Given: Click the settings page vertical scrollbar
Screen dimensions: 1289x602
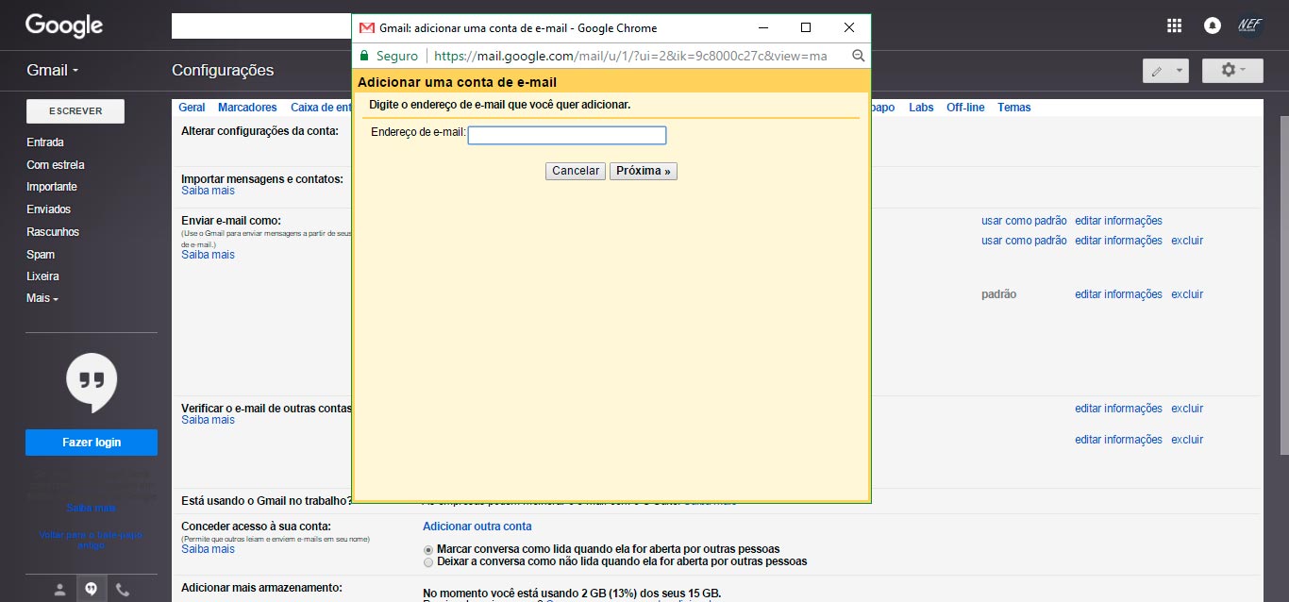Looking at the screenshot, I should [1284, 283].
